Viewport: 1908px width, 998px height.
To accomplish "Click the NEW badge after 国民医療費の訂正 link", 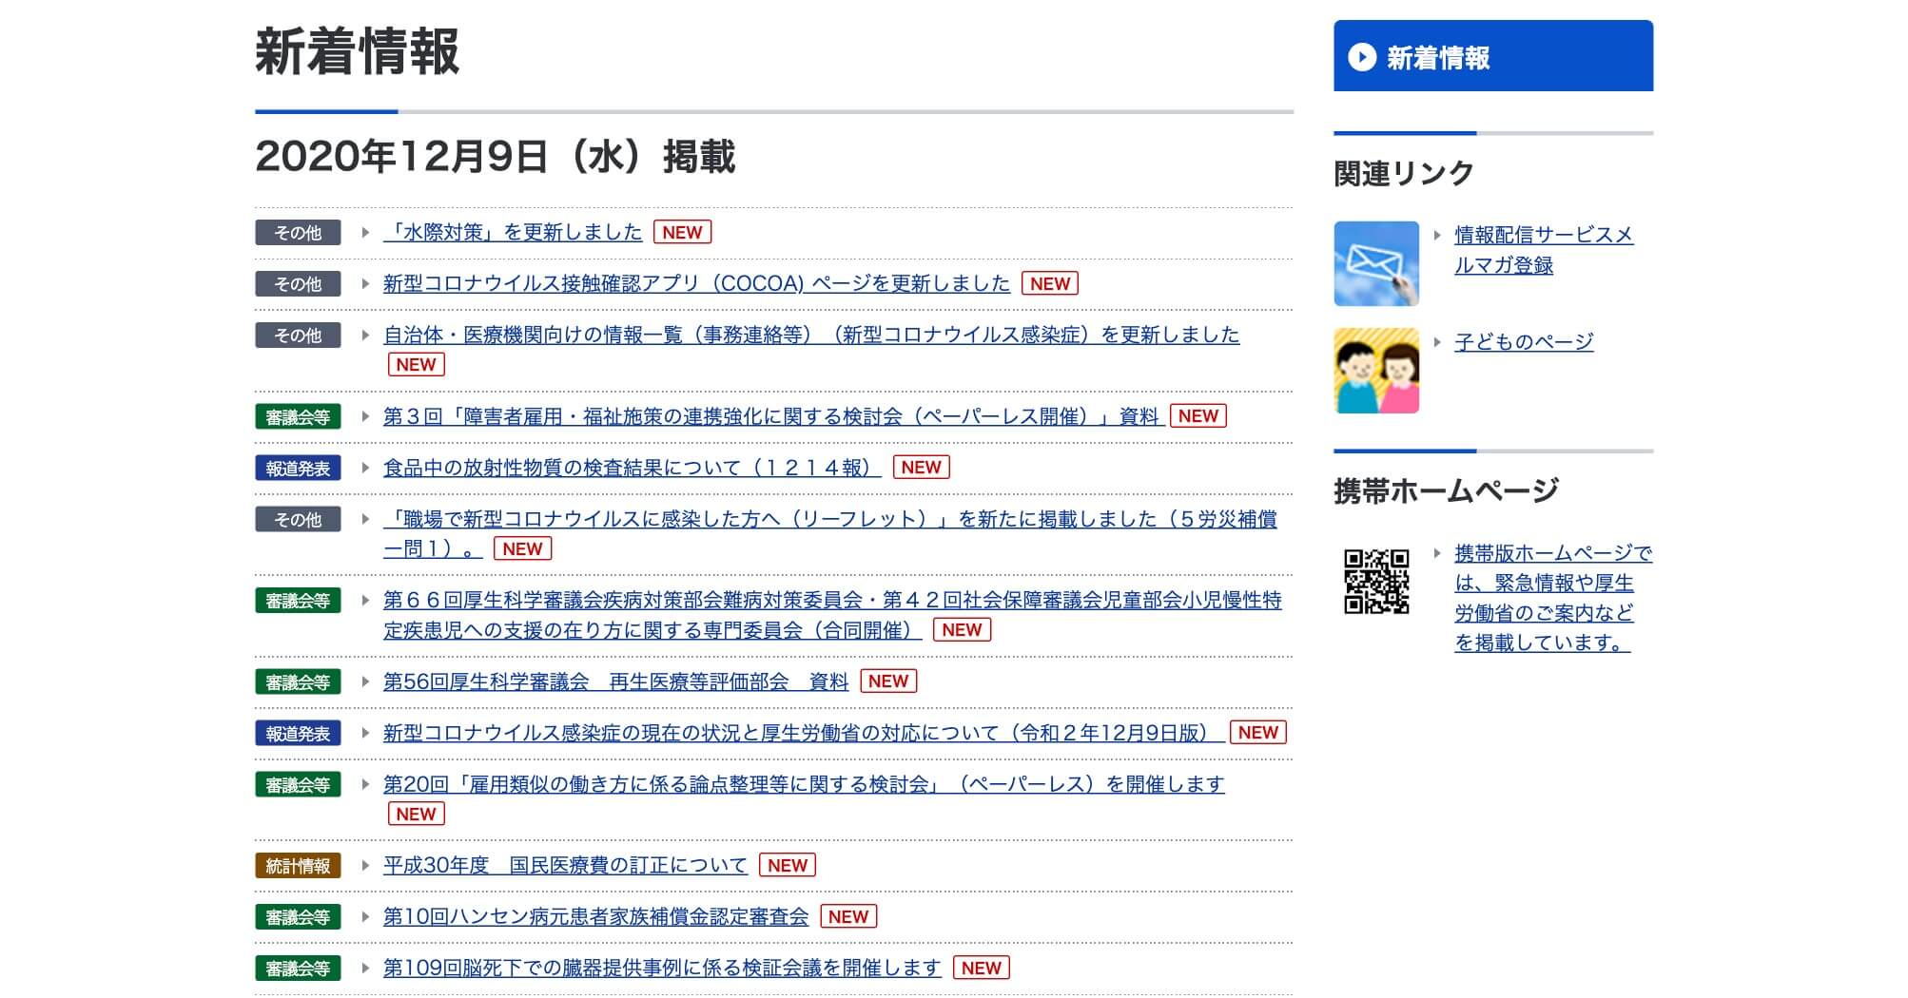I will coord(788,866).
